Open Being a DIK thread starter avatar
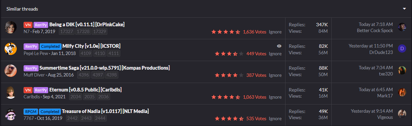 point(11,28)
